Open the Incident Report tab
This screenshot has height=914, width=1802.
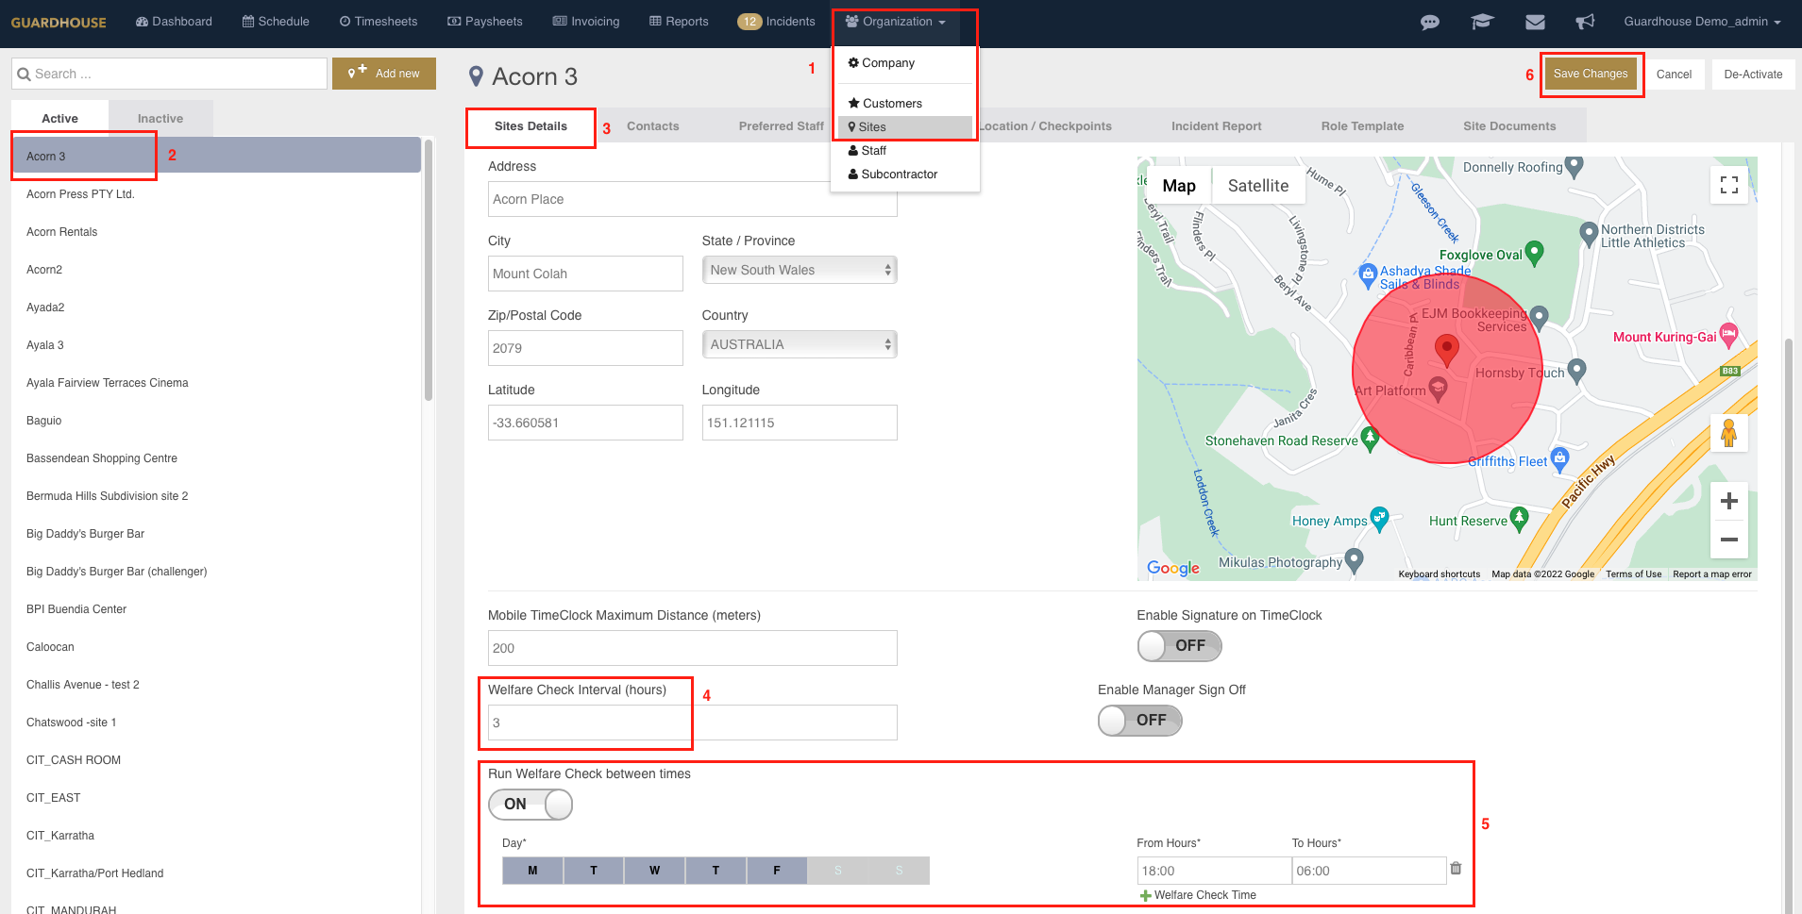point(1216,126)
